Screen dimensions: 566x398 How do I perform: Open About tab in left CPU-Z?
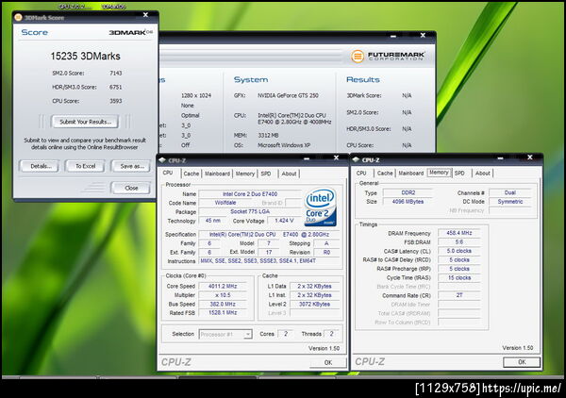(x=290, y=174)
